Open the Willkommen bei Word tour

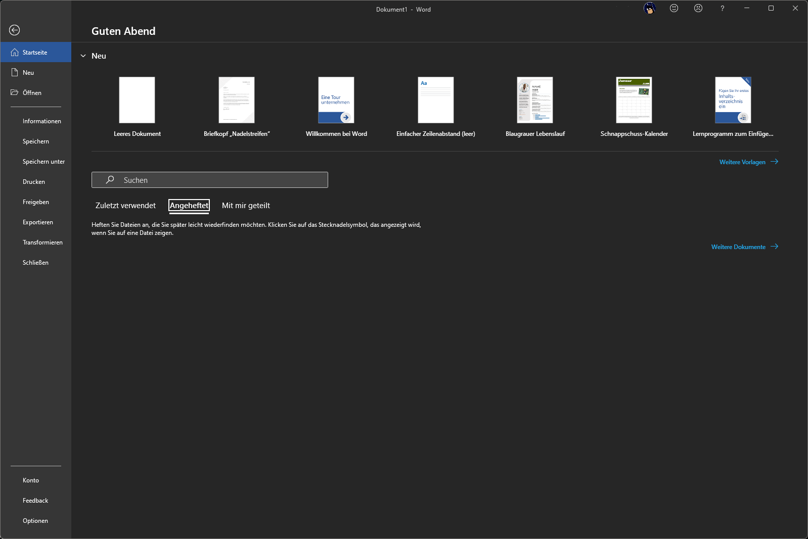coord(336,107)
